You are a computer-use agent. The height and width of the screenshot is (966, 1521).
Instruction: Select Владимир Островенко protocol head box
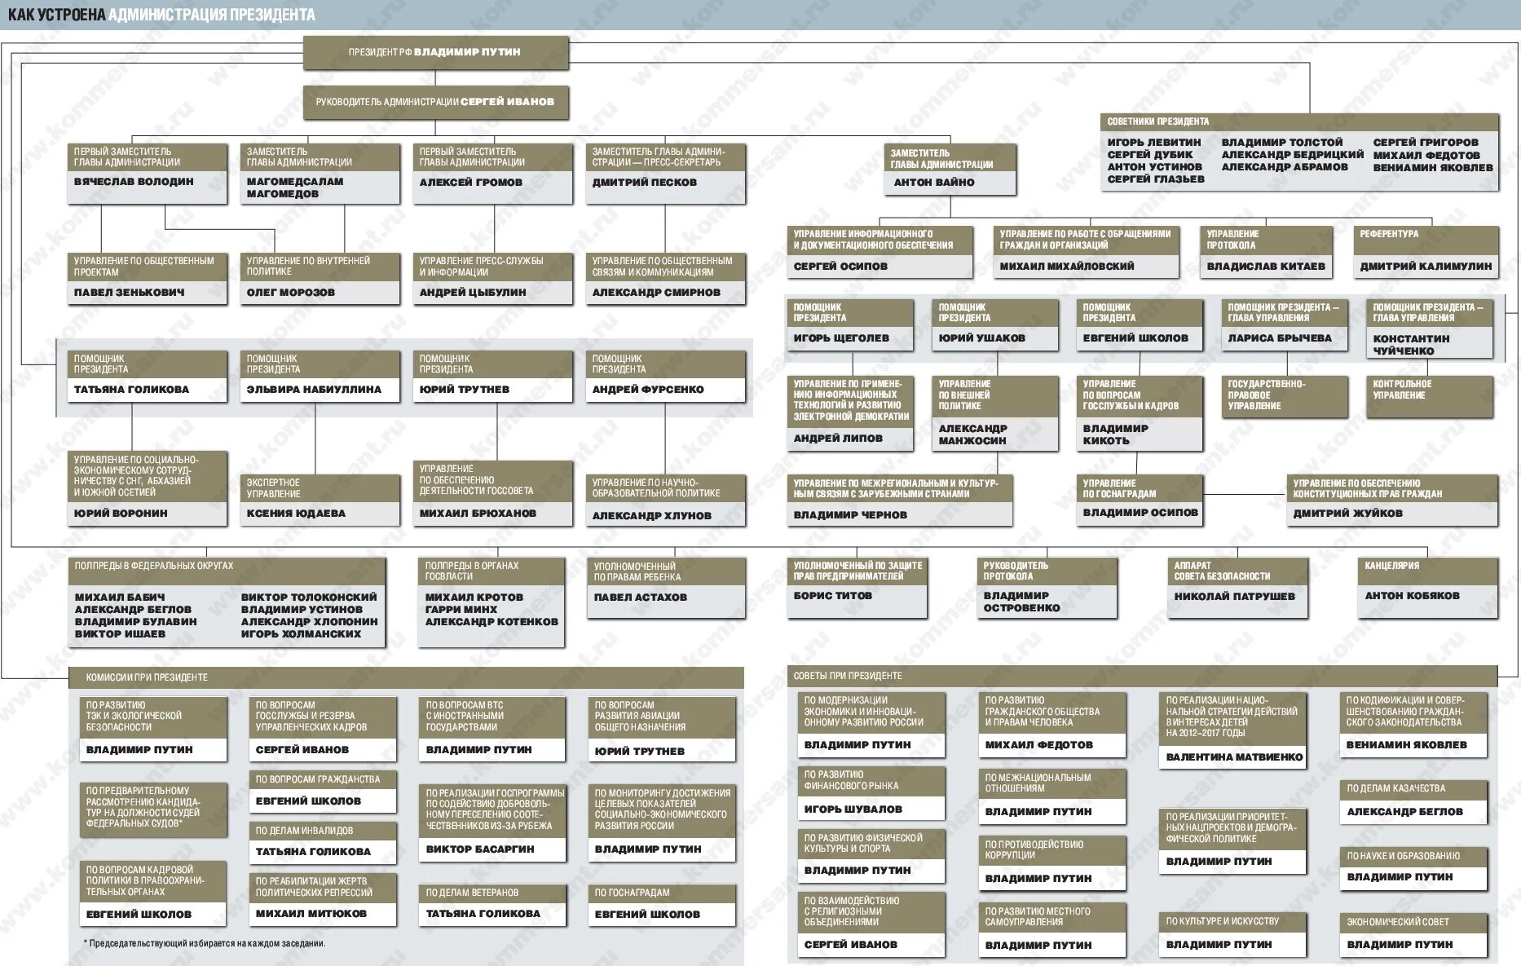[x=1047, y=587]
